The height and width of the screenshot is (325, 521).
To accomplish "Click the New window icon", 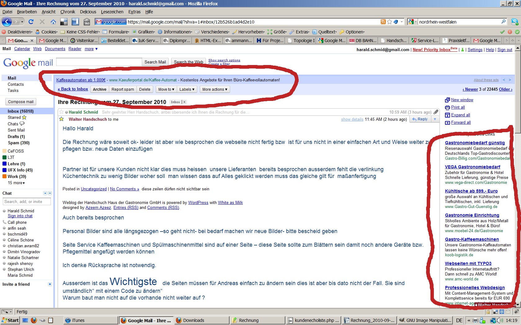I will point(447,100).
